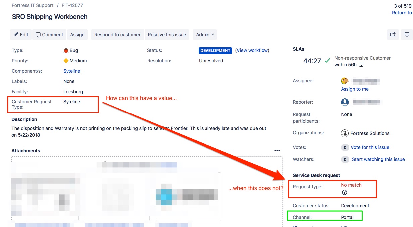Click the Bug type icon
413x227 pixels.
(66, 51)
